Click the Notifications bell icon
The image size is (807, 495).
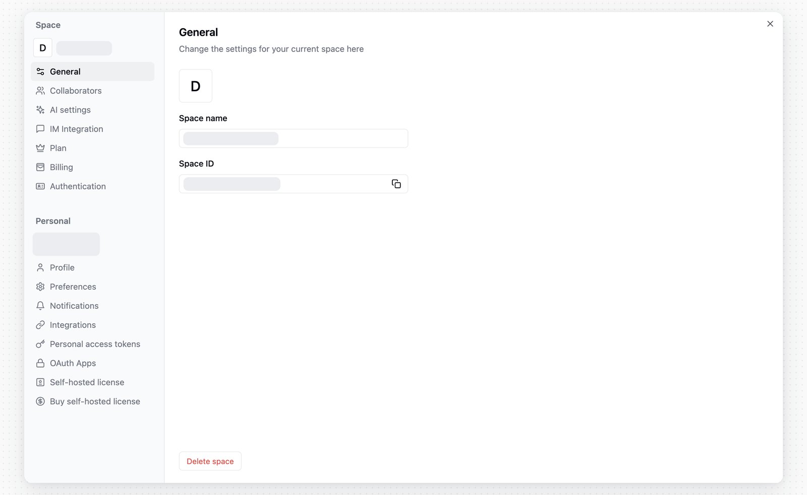click(x=40, y=306)
